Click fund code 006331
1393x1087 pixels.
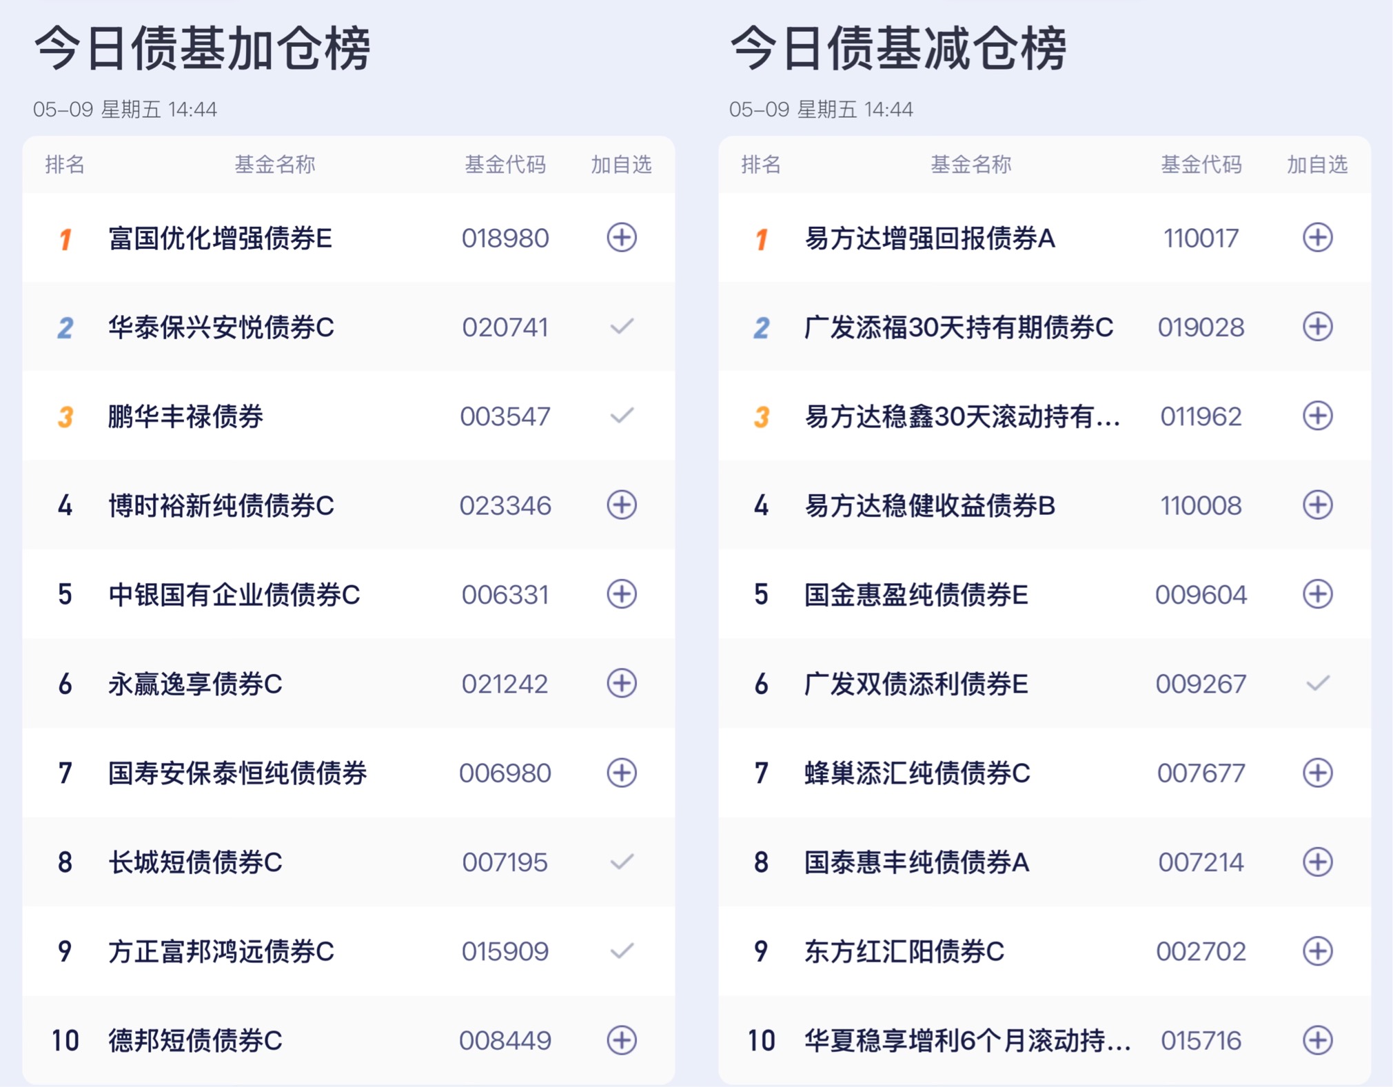click(505, 595)
